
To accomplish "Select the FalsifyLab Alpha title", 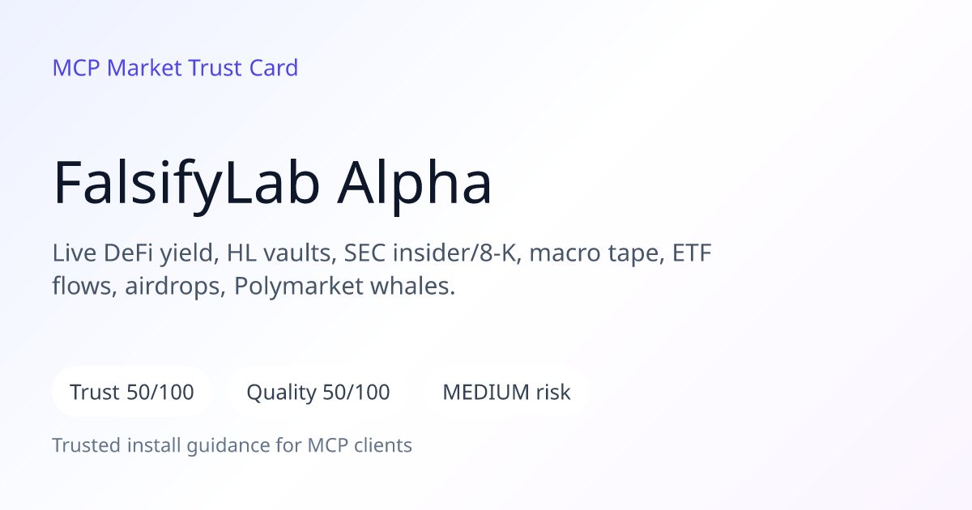I will 272,182.
